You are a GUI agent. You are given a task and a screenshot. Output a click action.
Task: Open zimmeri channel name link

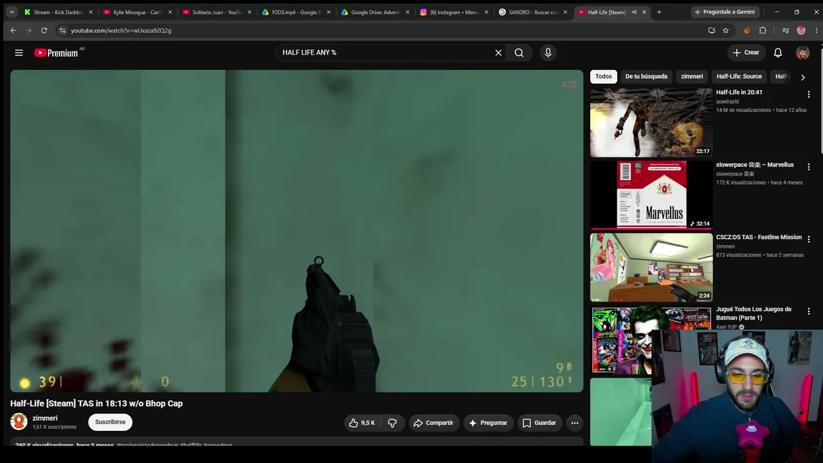pyautogui.click(x=45, y=418)
